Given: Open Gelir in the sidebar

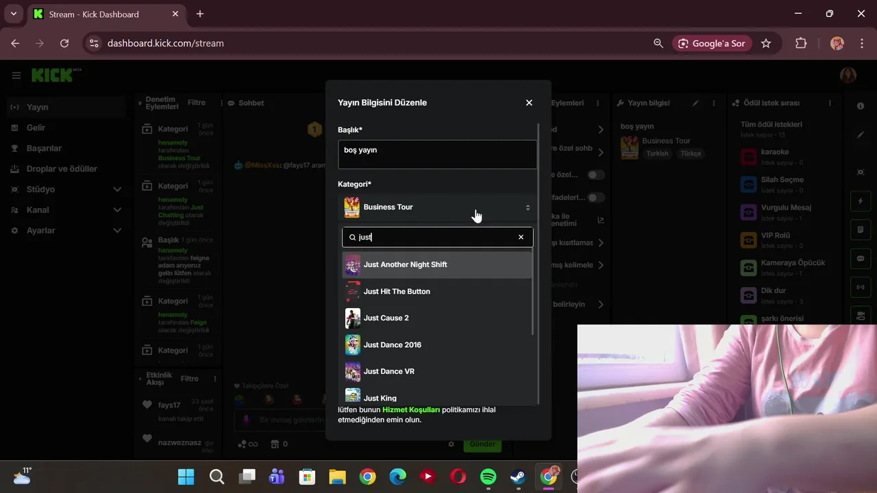Looking at the screenshot, I should pos(66,128).
